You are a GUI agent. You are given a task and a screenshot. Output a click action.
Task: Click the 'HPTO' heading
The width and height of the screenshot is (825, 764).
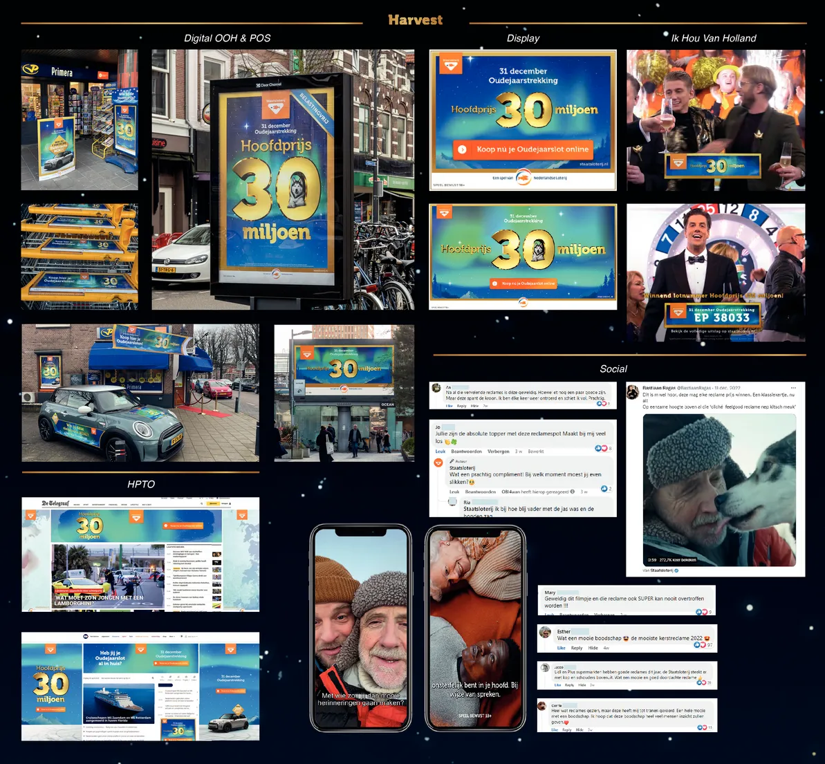click(141, 484)
